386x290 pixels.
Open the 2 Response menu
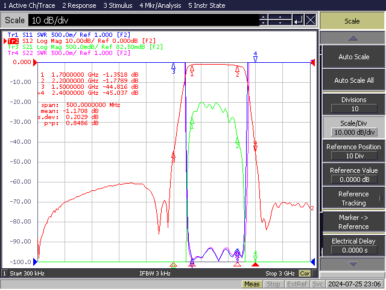pos(79,5)
